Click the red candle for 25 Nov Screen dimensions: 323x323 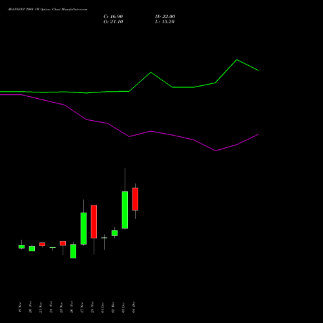pos(63,243)
